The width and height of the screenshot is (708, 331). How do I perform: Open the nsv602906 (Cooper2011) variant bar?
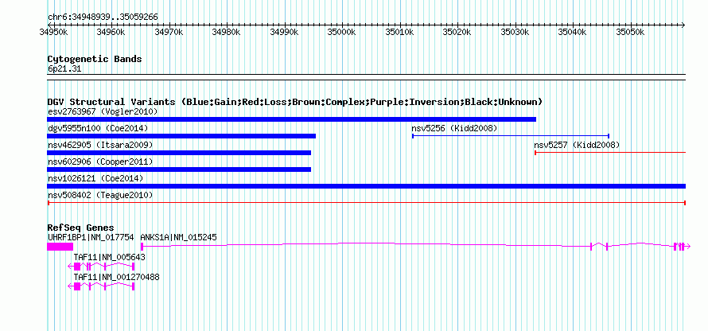[x=179, y=169]
